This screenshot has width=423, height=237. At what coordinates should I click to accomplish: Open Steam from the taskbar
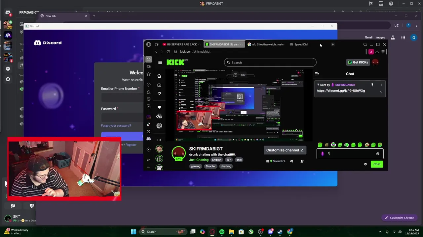click(280, 232)
